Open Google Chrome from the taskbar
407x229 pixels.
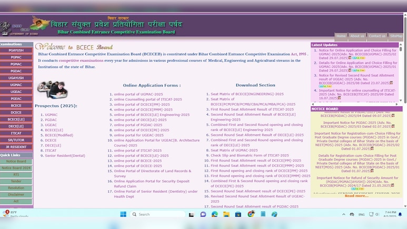(251, 214)
